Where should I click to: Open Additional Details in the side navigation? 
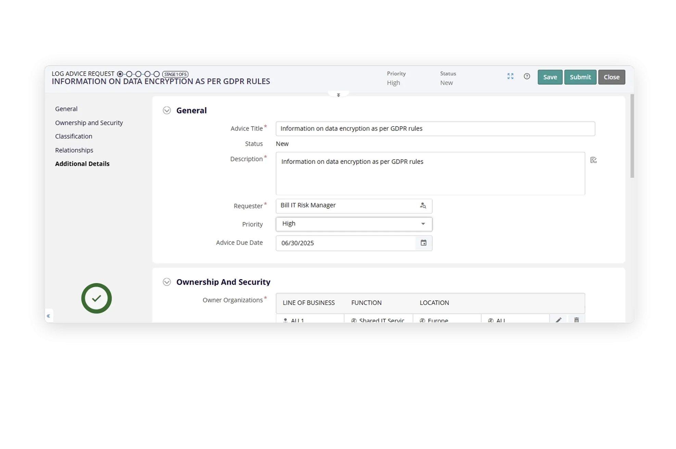82,164
